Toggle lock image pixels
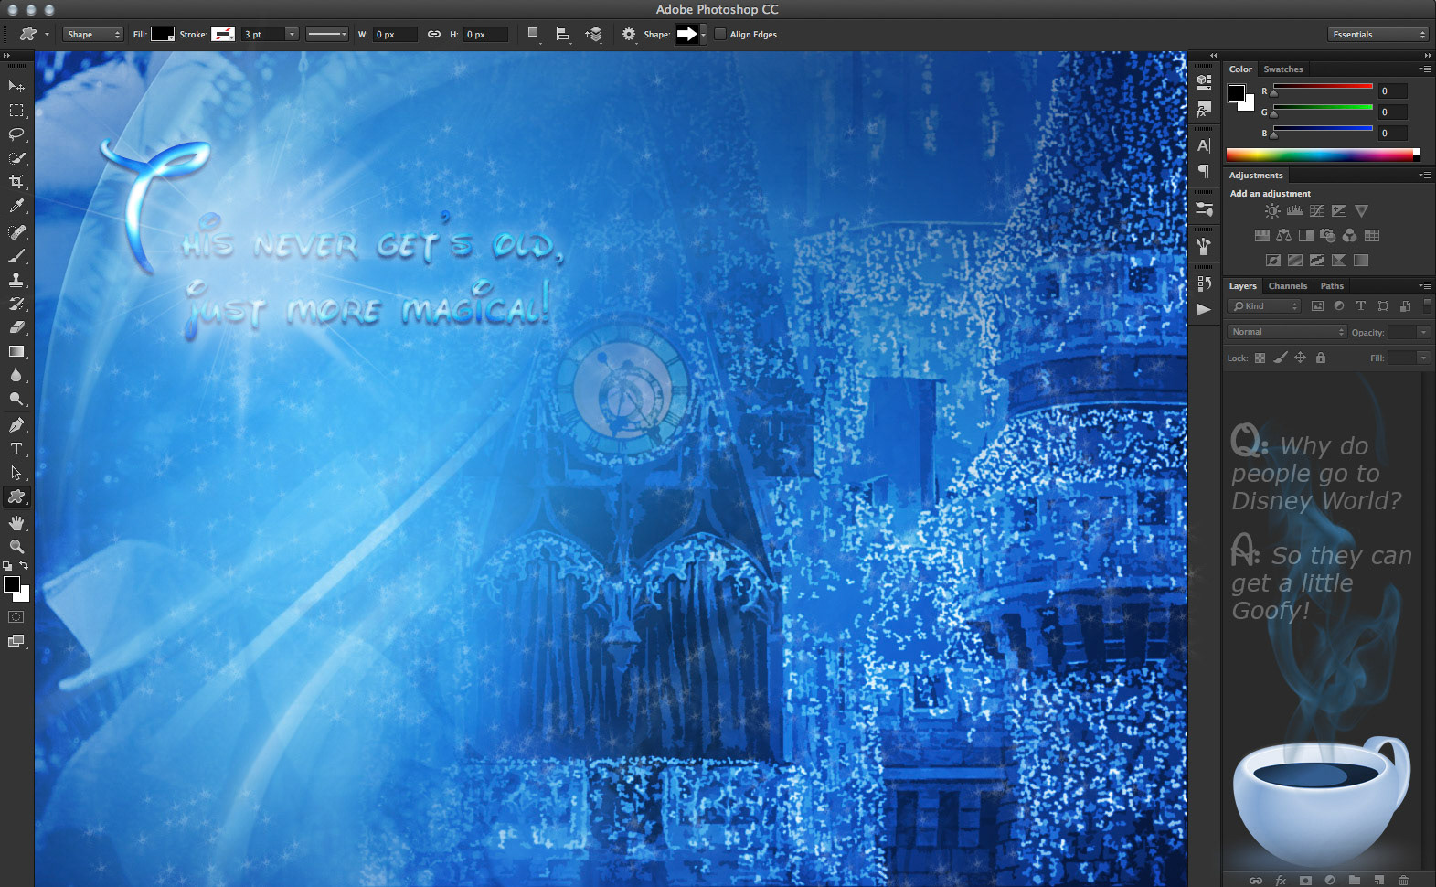The width and height of the screenshot is (1436, 887). pyautogui.click(x=1281, y=358)
